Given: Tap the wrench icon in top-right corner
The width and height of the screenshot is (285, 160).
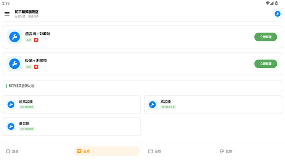Looking at the screenshot, I should click(278, 14).
